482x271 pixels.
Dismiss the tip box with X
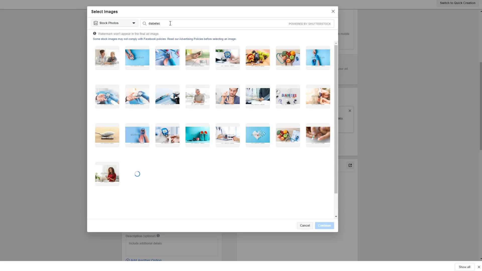[x=350, y=111]
